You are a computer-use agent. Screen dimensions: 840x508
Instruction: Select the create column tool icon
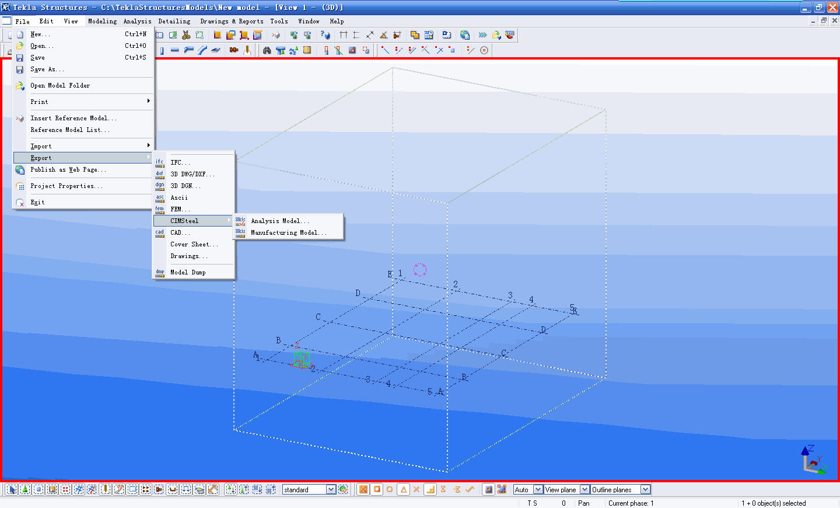click(x=162, y=50)
